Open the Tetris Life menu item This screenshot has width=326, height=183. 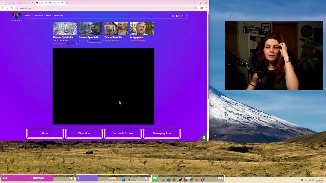38,16
